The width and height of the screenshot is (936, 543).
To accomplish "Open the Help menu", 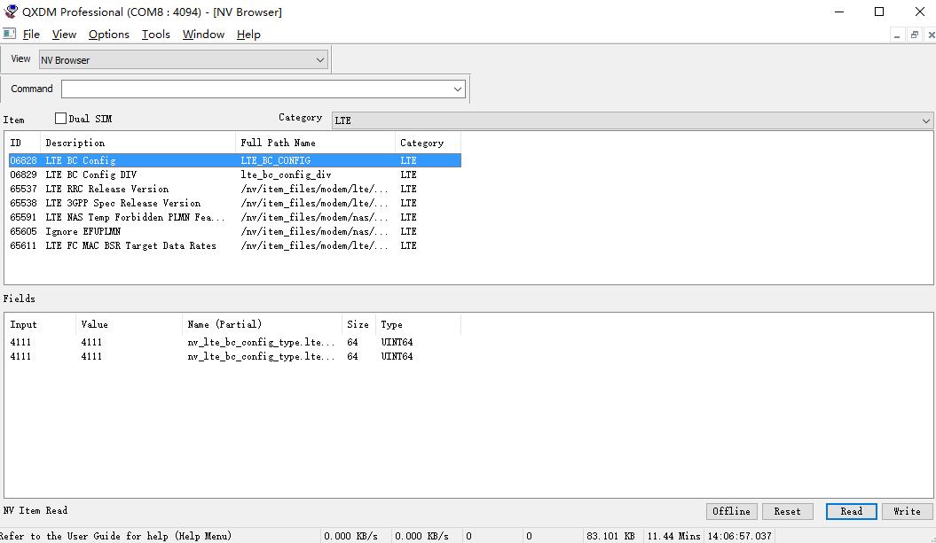I will tap(248, 35).
